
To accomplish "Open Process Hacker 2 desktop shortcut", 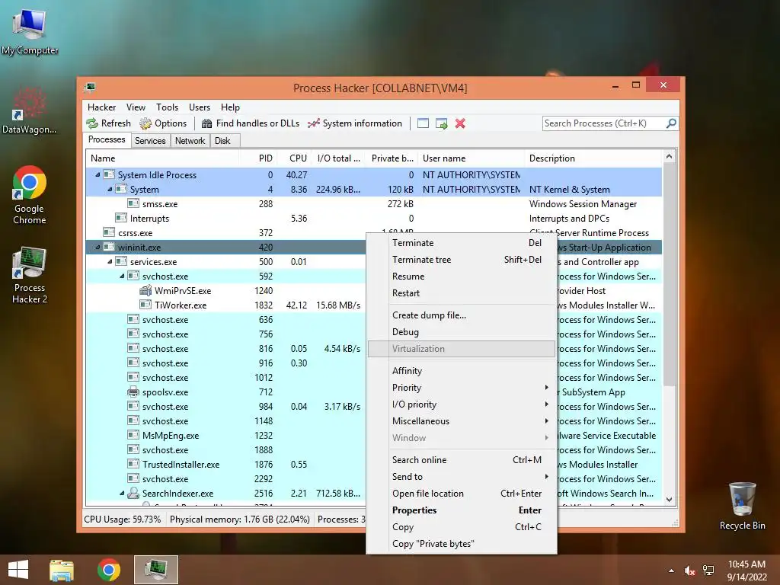I will tap(30, 274).
